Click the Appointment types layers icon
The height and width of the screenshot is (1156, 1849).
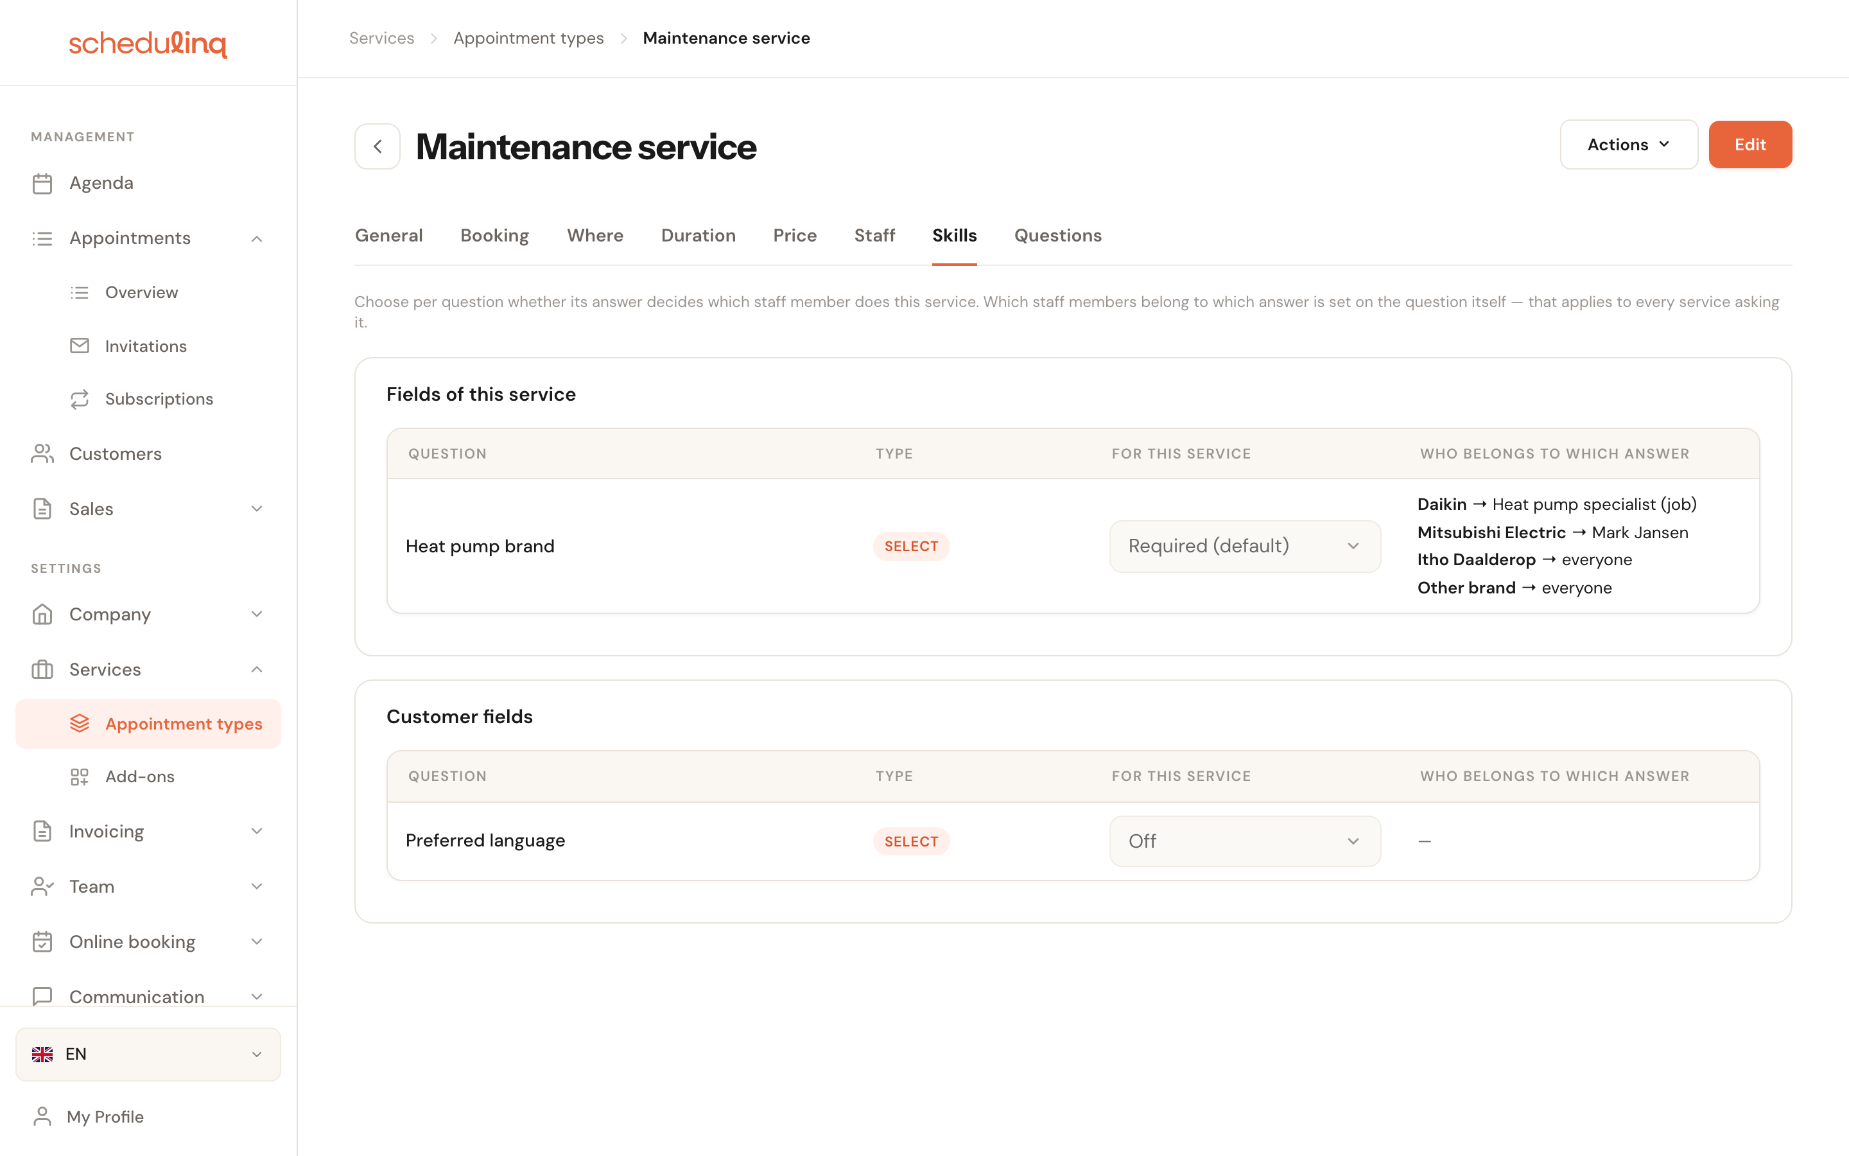(x=80, y=723)
